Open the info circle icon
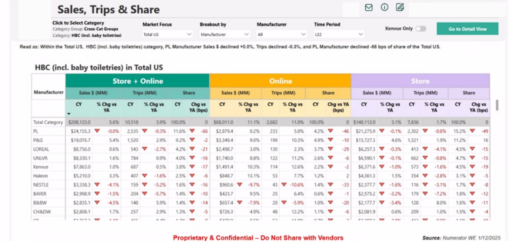The width and height of the screenshot is (510, 242). [x=385, y=7]
